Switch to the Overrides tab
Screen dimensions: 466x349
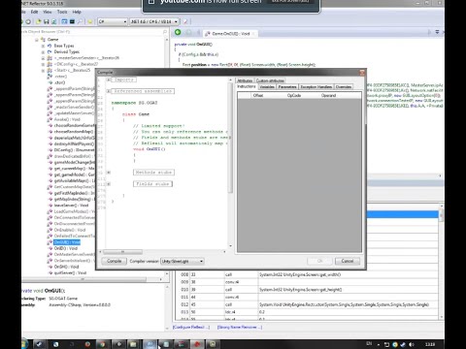344,87
